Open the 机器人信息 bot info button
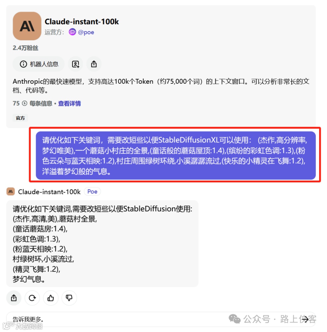 [38, 64]
